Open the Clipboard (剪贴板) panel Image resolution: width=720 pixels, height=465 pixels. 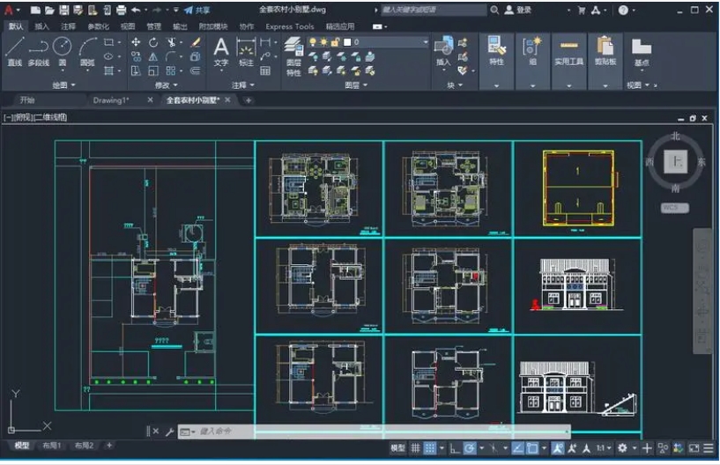pyautogui.click(x=605, y=50)
